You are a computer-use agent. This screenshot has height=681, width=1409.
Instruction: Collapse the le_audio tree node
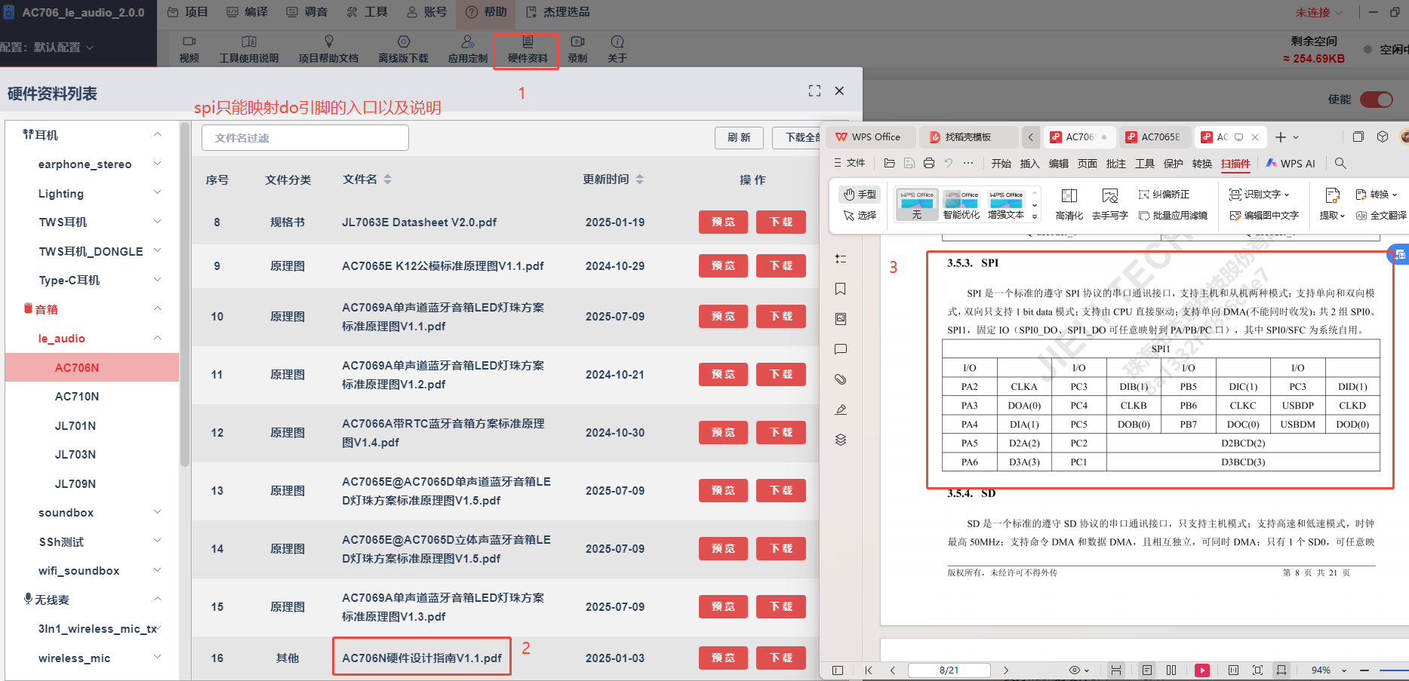pyautogui.click(x=158, y=338)
